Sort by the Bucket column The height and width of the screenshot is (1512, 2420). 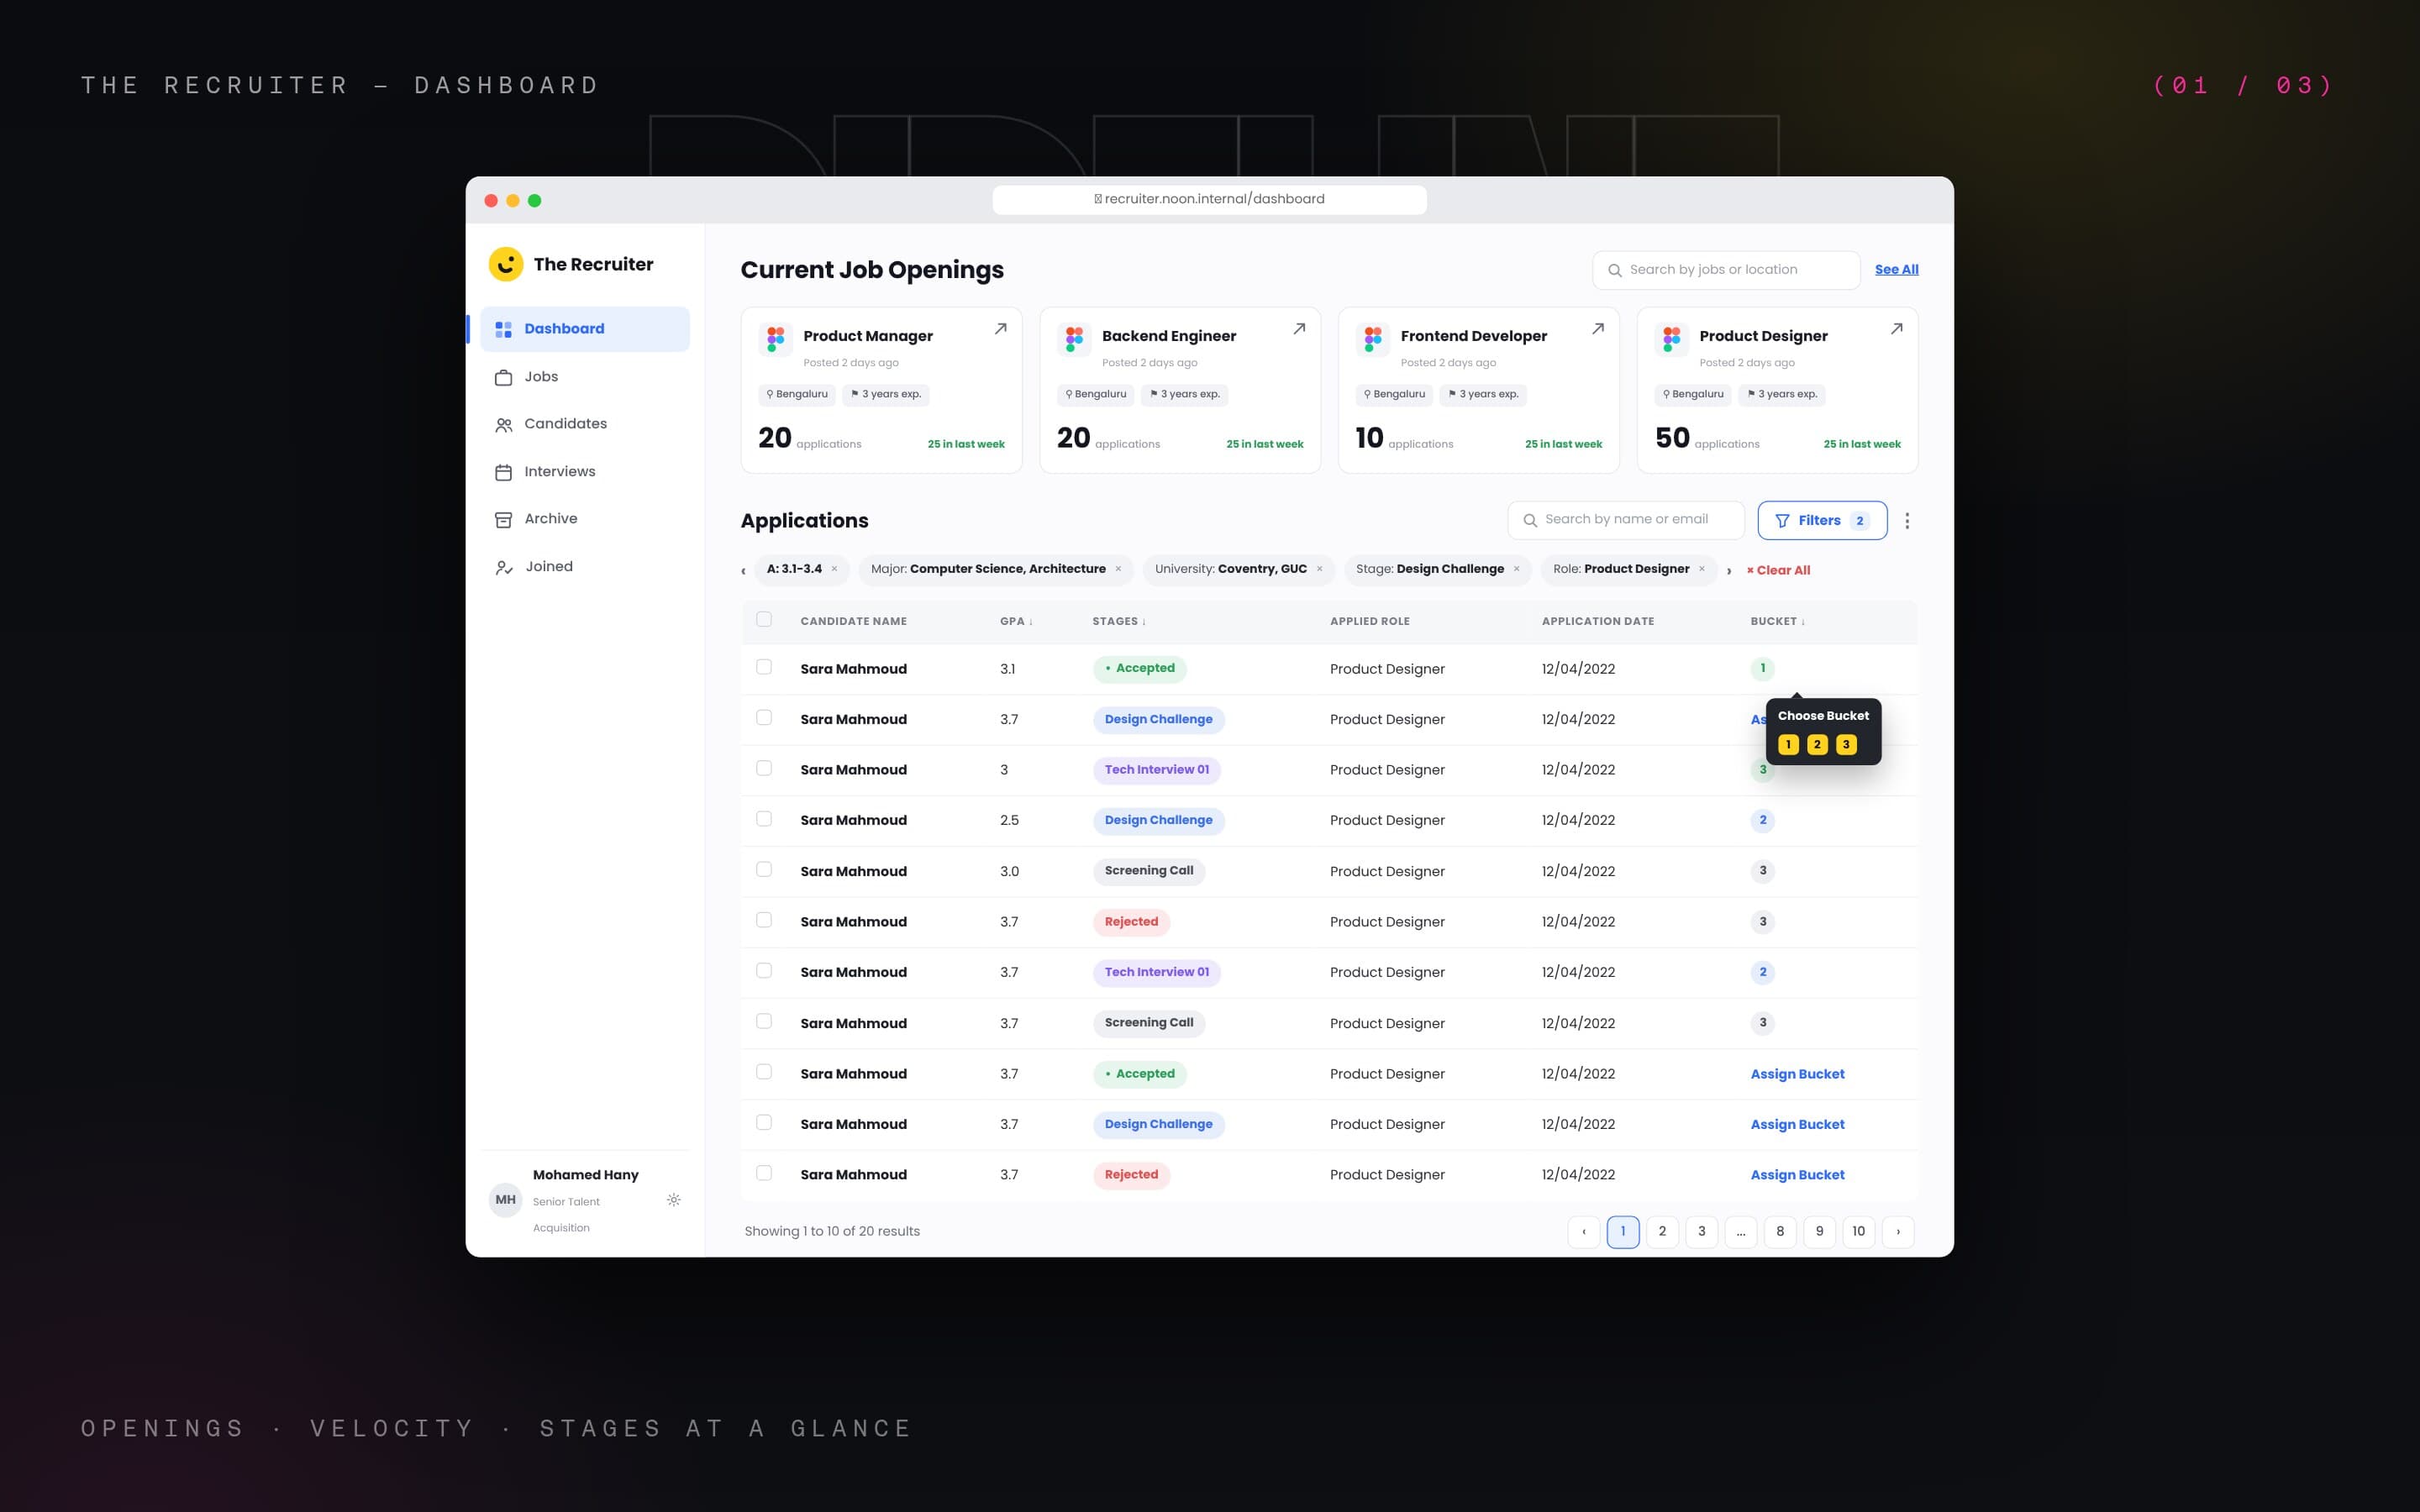pyautogui.click(x=1778, y=621)
